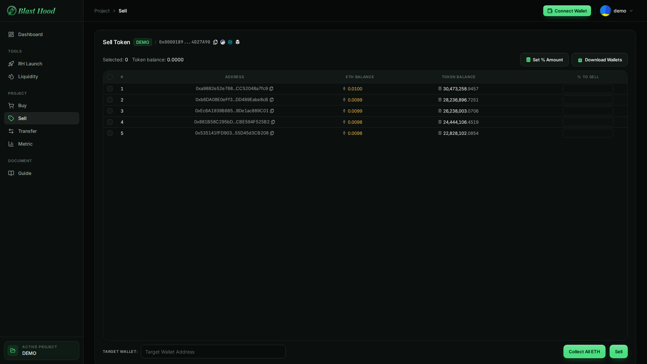Select wallet row 4 checkbox

(110, 122)
